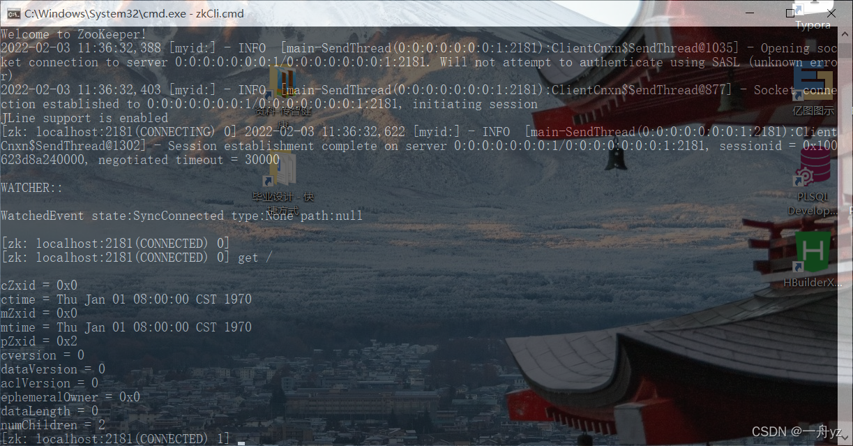Click the 'dataVersion = 0' line
The width and height of the screenshot is (853, 446).
tap(53, 369)
